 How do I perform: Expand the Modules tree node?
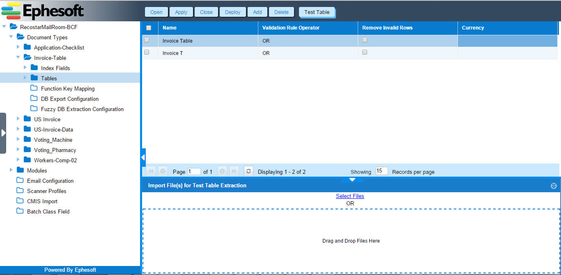(11, 170)
